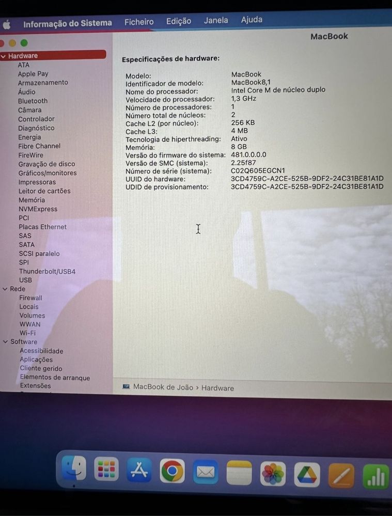This screenshot has height=516, width=392.
Task: Select Locais under Rede
Action: (28, 307)
